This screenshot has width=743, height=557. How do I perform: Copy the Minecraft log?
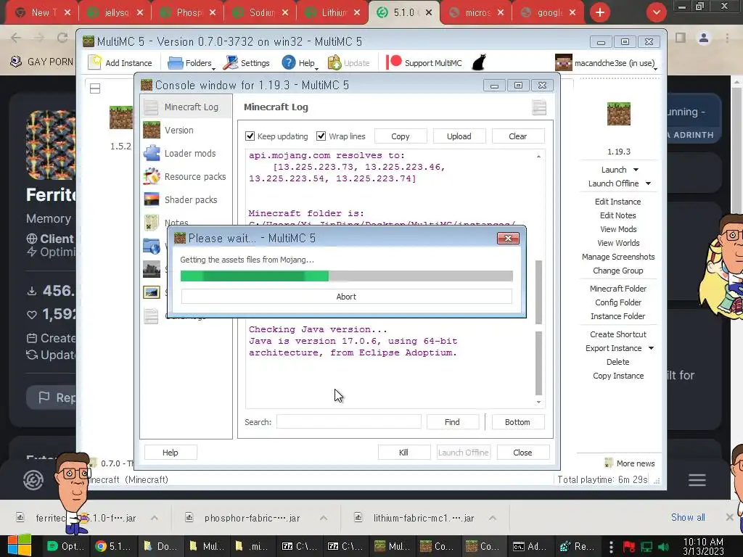[401, 136]
